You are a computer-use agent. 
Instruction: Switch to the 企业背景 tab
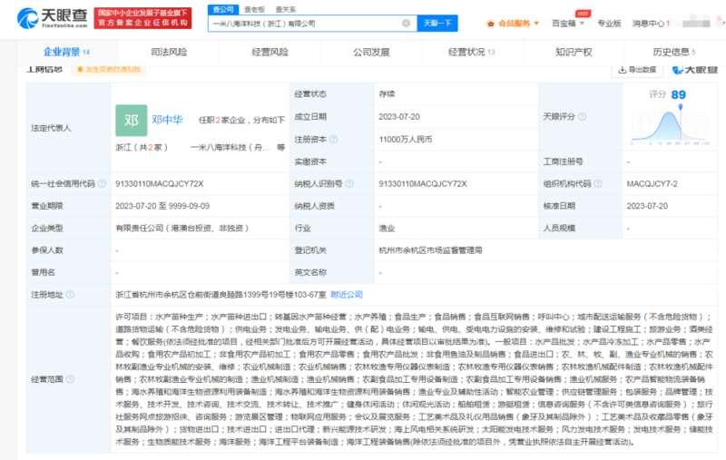pyautogui.click(x=66, y=52)
